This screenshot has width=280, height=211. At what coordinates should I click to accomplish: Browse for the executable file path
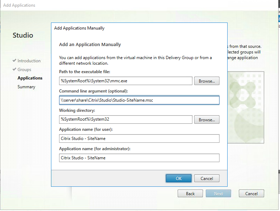(206, 81)
